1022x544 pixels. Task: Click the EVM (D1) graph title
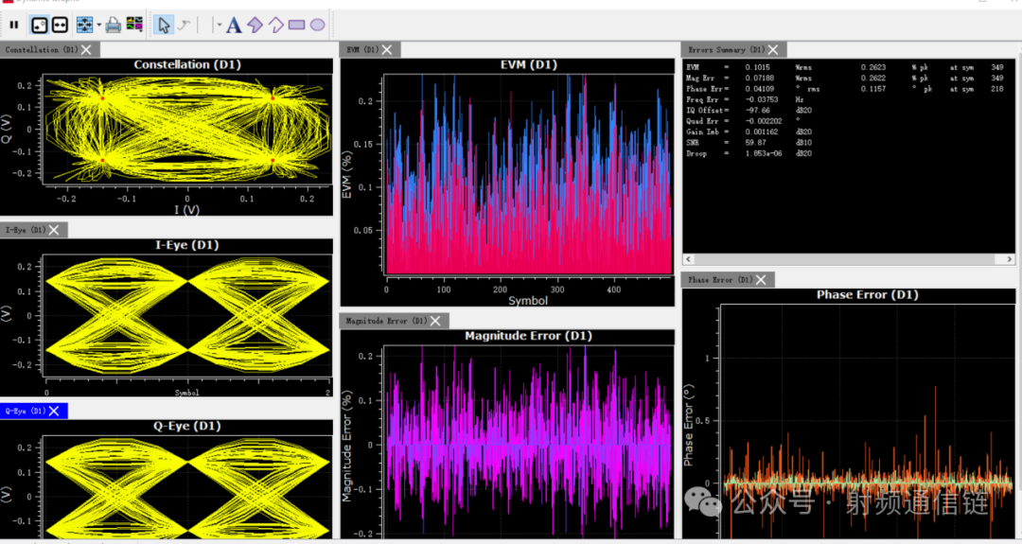click(x=529, y=64)
